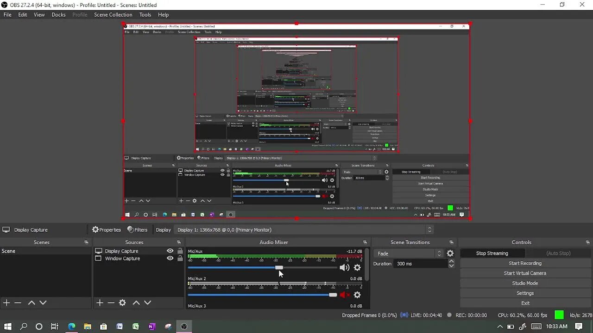Viewport: 593px width, 333px height.
Task: Toggle the lock on Display Capture source
Action: 180,251
